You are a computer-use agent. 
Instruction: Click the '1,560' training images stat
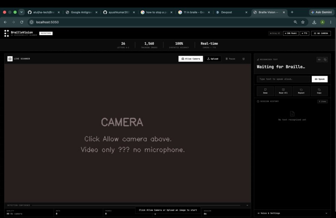coord(149,43)
